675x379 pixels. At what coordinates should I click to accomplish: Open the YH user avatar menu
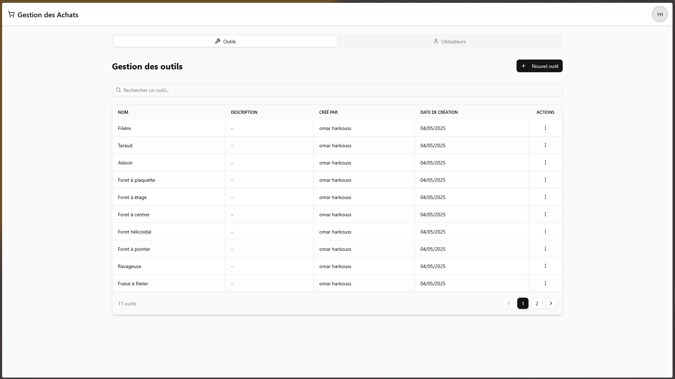660,14
